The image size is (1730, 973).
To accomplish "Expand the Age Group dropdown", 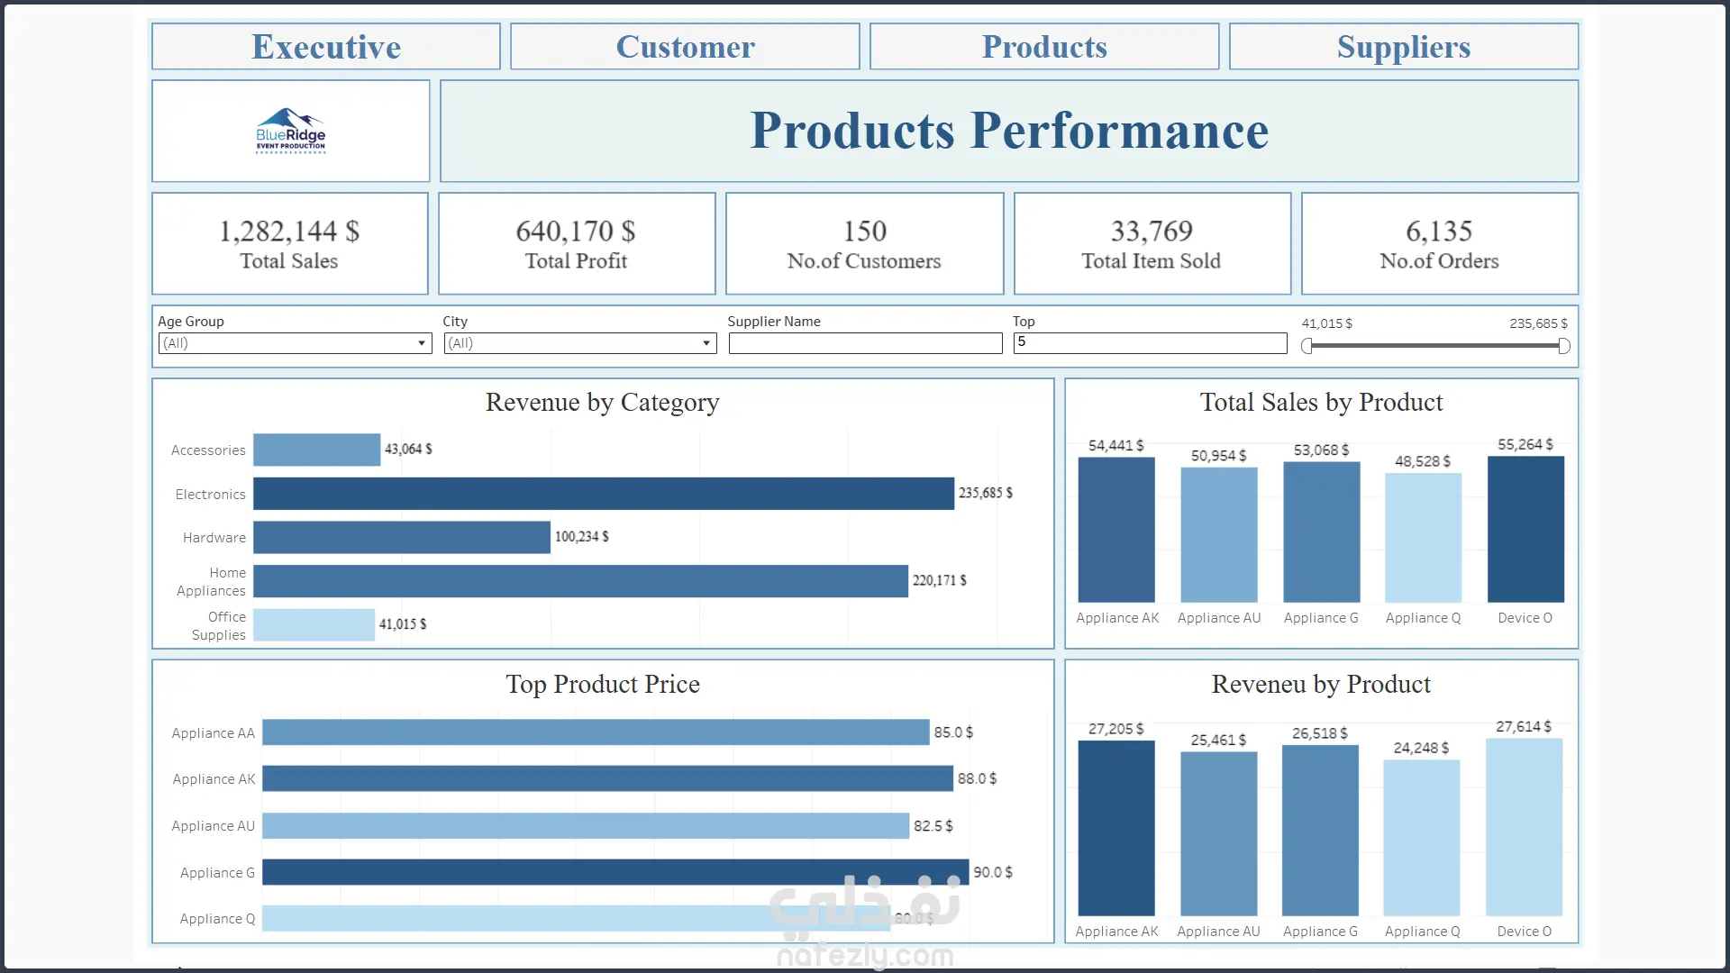I will (x=295, y=343).
